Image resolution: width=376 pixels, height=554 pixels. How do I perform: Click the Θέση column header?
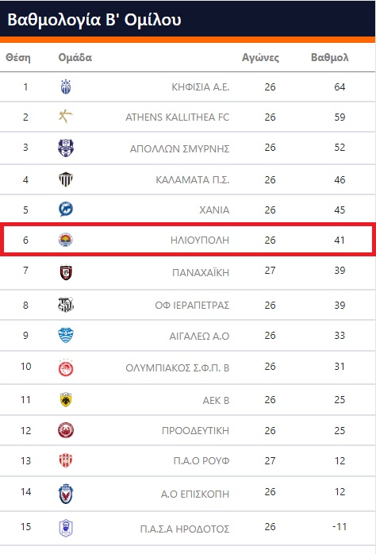[18, 58]
